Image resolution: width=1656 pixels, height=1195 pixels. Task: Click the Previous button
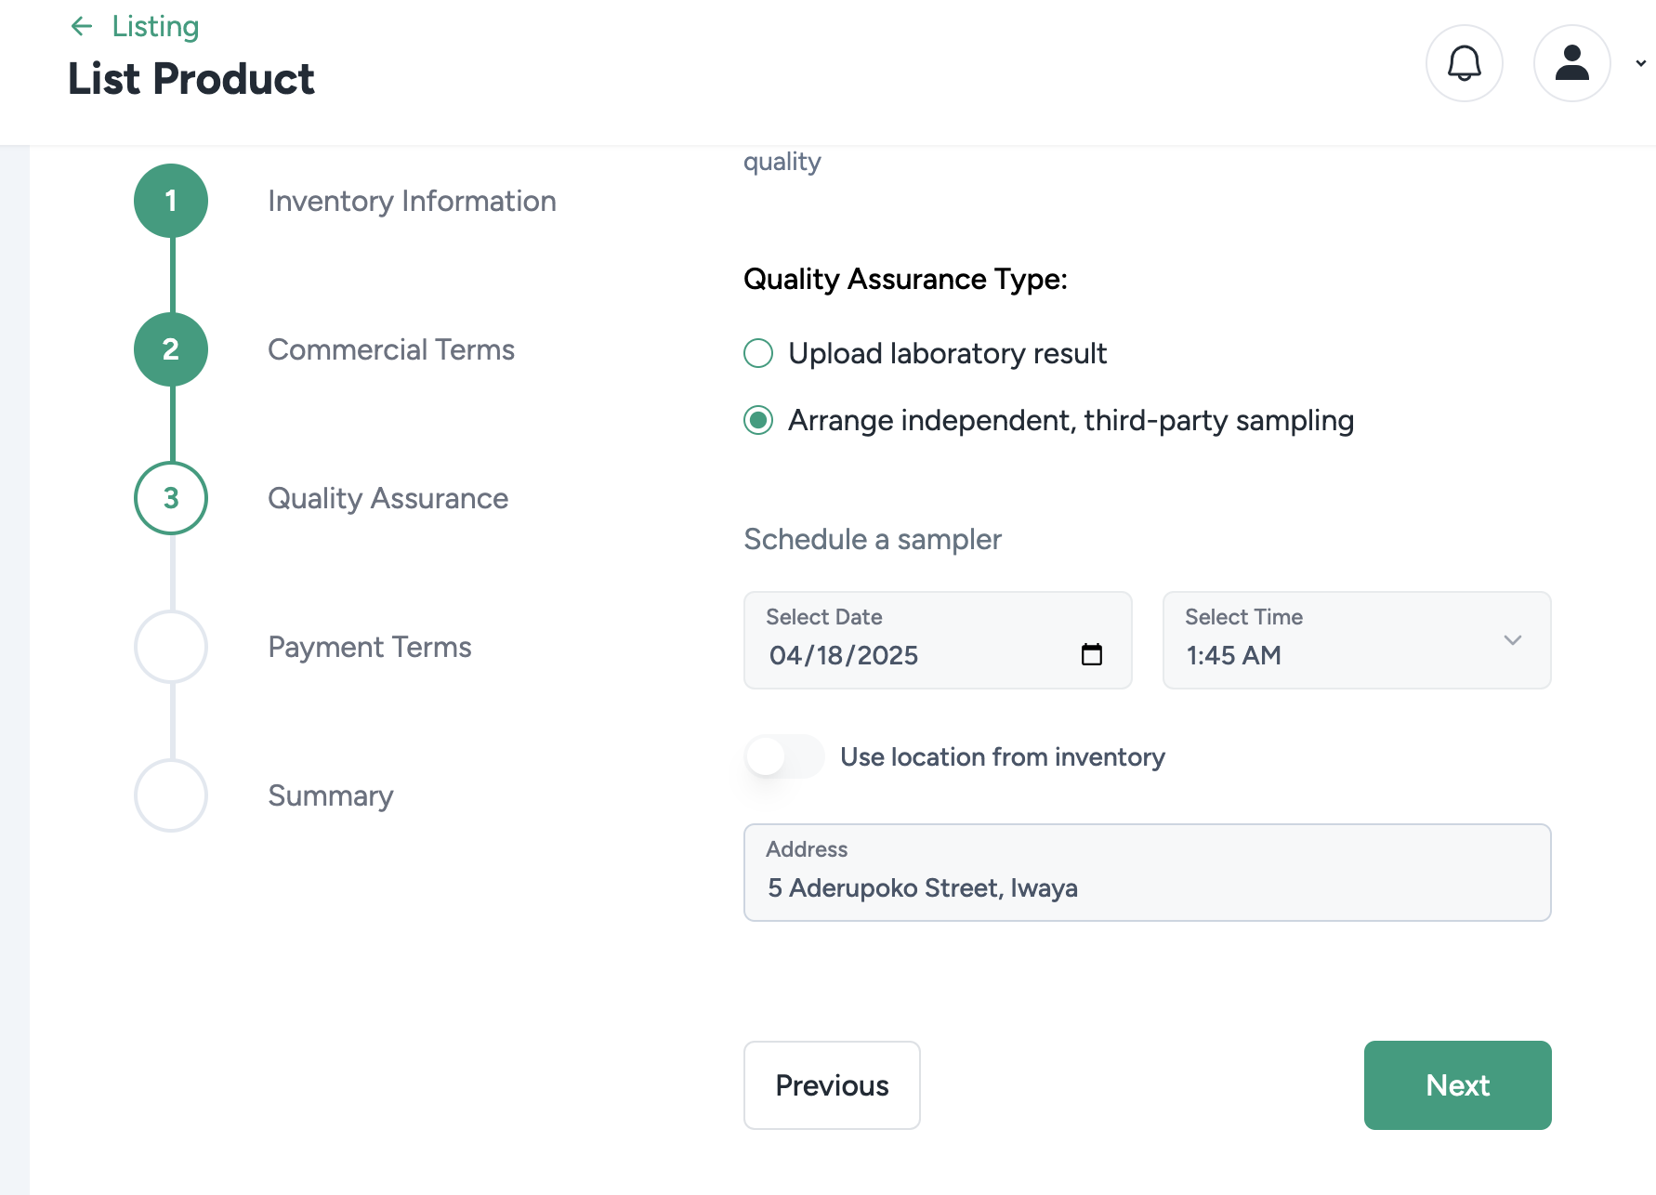[x=832, y=1084]
